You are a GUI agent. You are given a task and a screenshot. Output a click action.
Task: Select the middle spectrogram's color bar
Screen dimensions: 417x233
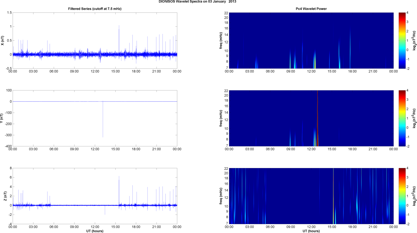(402, 118)
